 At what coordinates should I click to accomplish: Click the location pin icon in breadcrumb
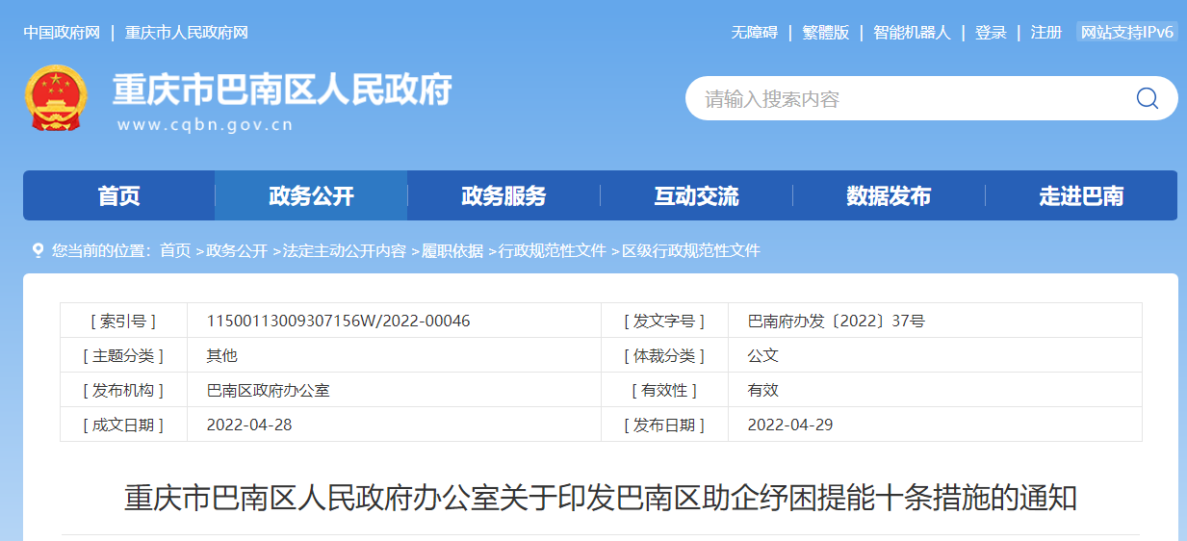[x=38, y=250]
